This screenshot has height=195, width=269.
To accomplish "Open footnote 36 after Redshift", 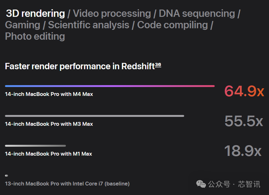I will (x=158, y=65).
